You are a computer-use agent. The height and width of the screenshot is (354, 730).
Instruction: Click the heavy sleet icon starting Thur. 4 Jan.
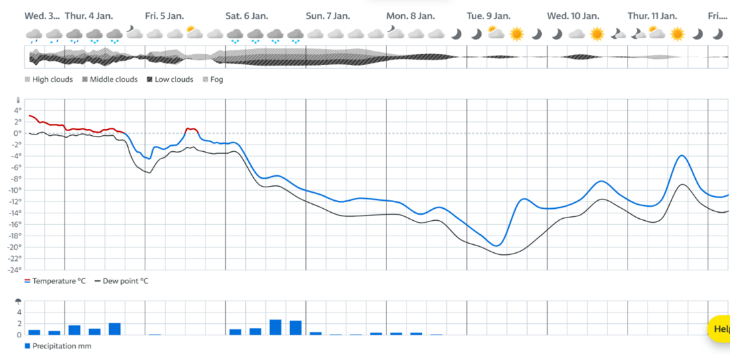tap(74, 35)
